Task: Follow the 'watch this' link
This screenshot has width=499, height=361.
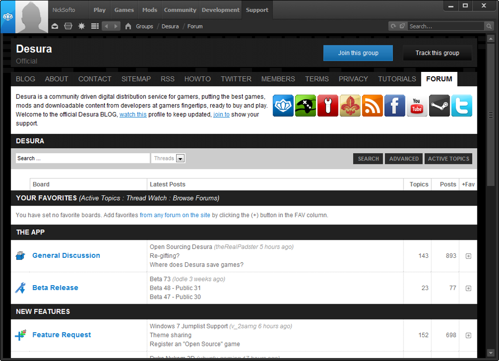Action: coord(133,114)
